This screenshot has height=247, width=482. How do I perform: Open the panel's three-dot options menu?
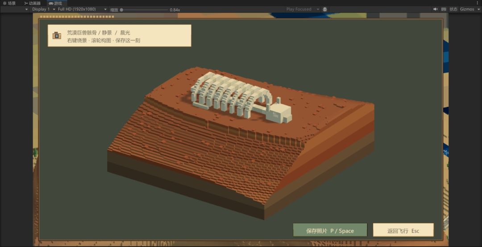[478, 3]
